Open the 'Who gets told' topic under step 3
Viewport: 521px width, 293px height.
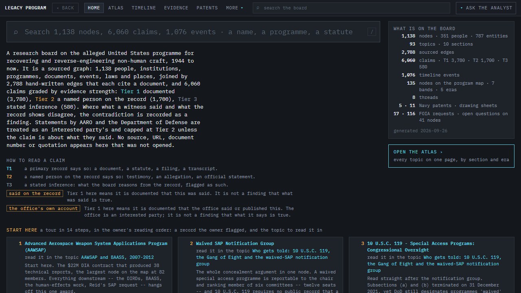[x=434, y=264]
